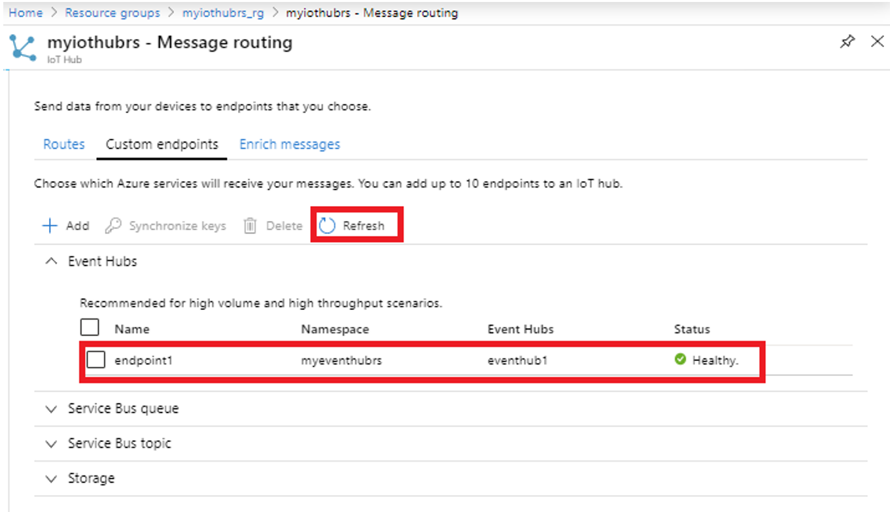
Task: Check the endpoint1 row checkbox
Action: pos(96,360)
